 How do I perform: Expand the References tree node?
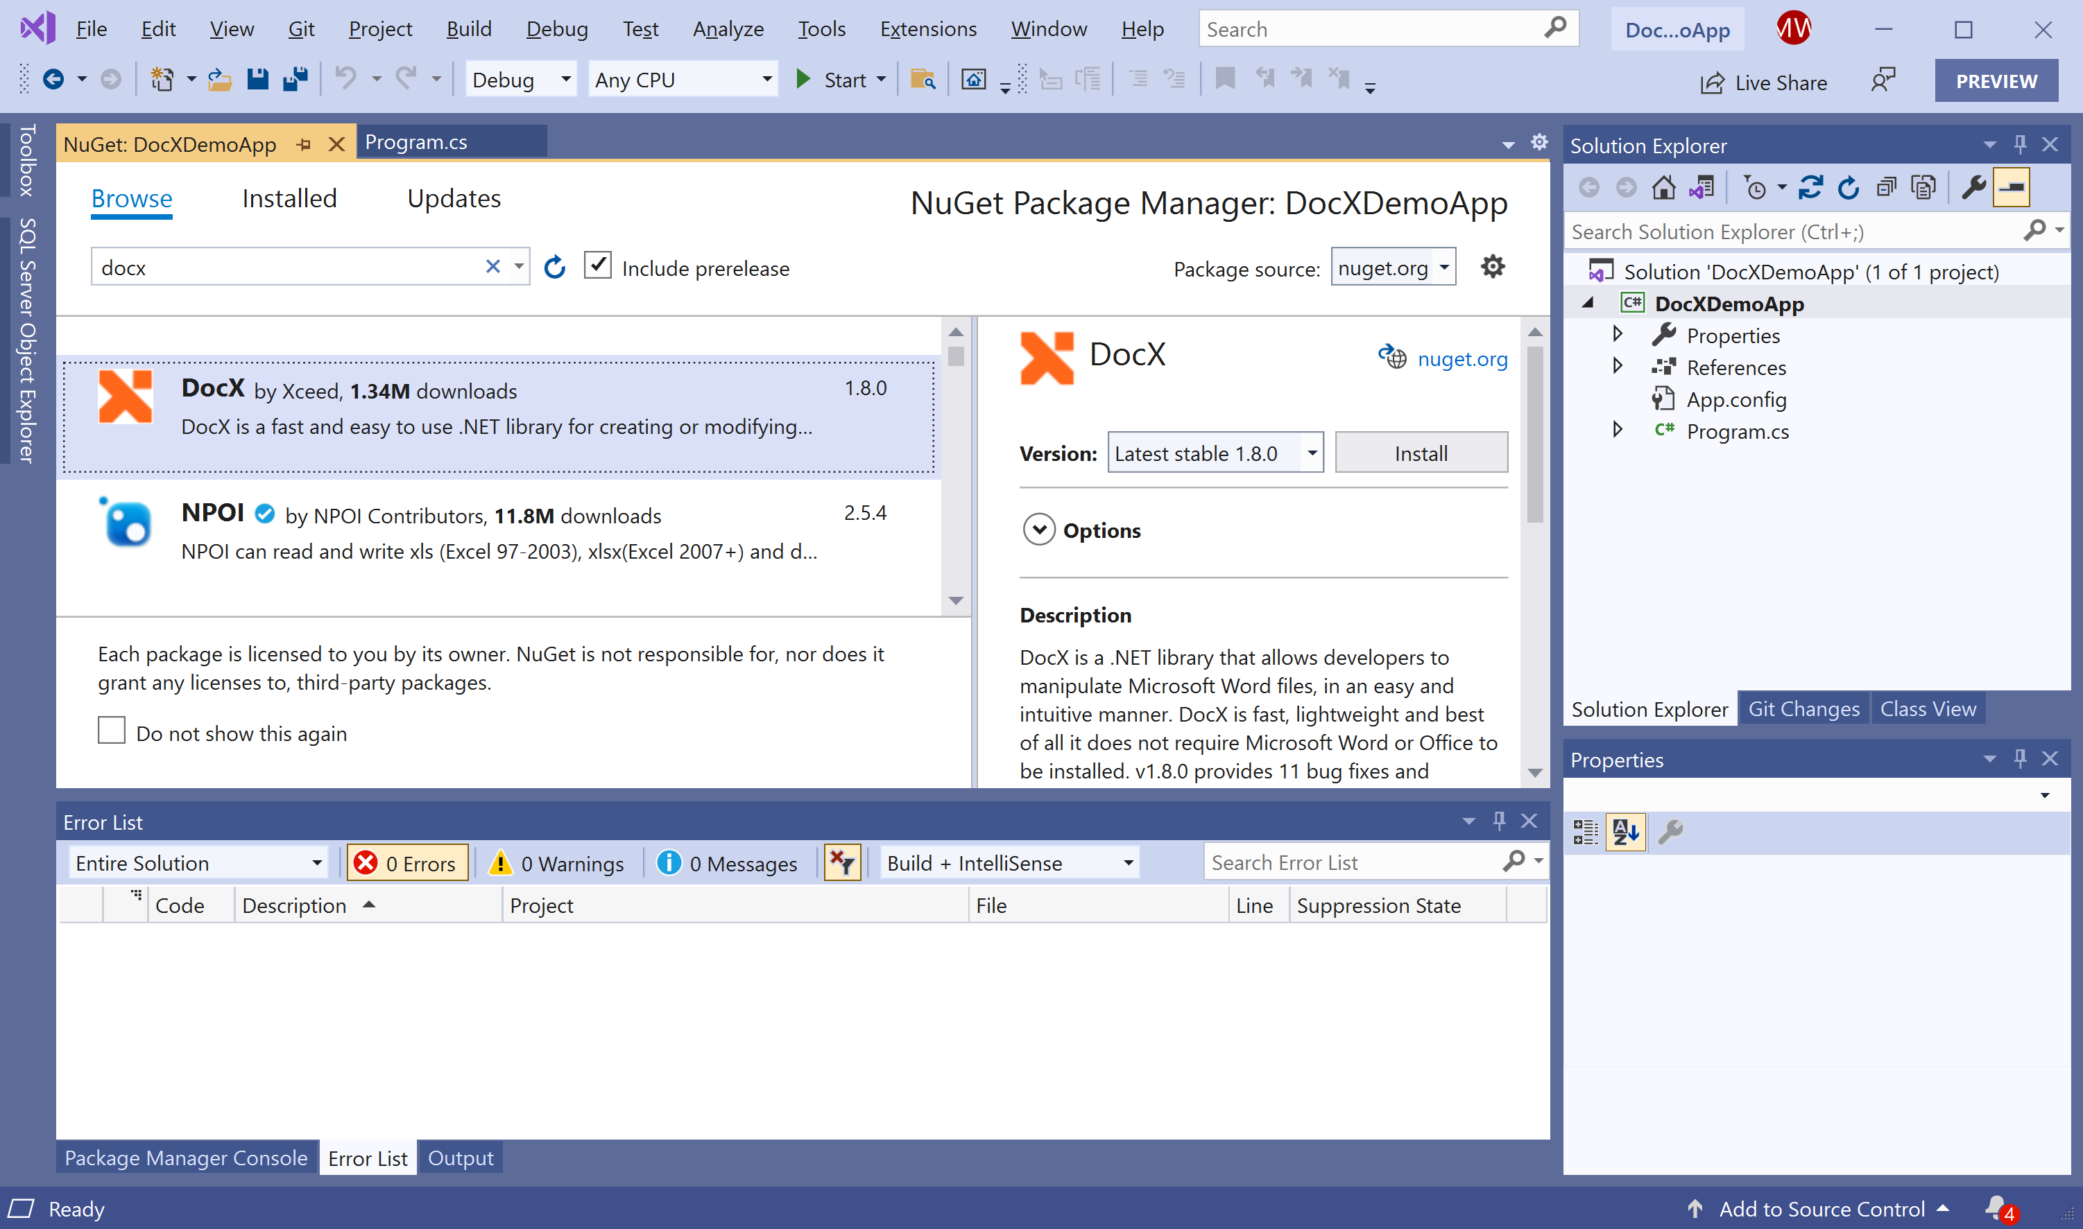[x=1618, y=366]
